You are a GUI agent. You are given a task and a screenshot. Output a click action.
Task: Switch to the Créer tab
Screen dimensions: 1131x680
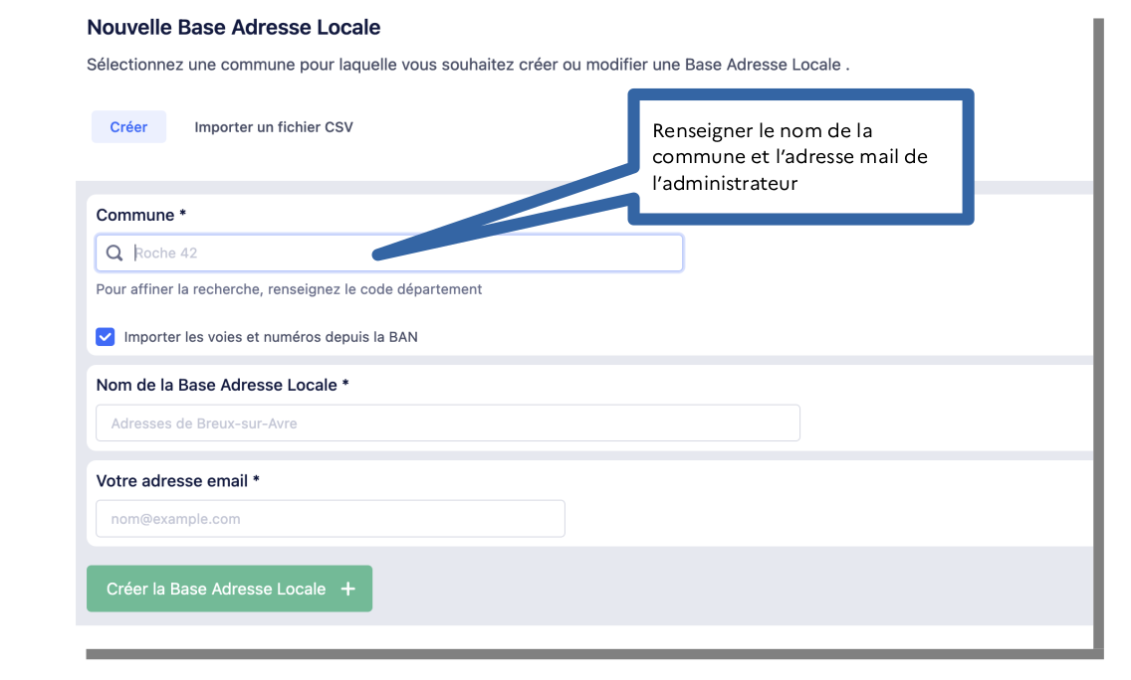coord(128,127)
